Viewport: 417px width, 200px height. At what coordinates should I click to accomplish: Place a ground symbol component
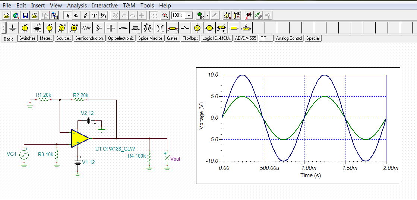[13, 28]
